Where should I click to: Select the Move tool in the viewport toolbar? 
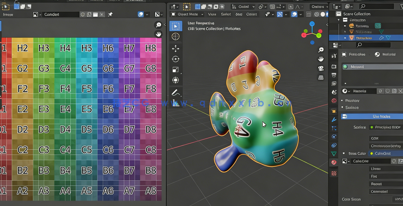[x=176, y=49]
